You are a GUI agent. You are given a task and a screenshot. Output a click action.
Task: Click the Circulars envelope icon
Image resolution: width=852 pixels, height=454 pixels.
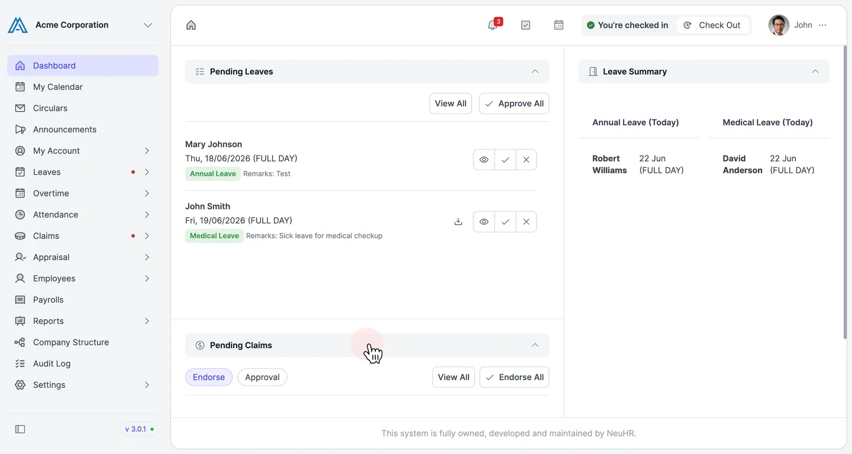pos(20,108)
